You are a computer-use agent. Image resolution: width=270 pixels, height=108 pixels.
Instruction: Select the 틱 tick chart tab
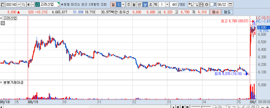155,4
